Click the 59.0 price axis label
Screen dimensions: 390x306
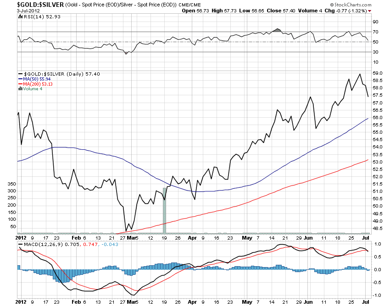[x=377, y=73]
